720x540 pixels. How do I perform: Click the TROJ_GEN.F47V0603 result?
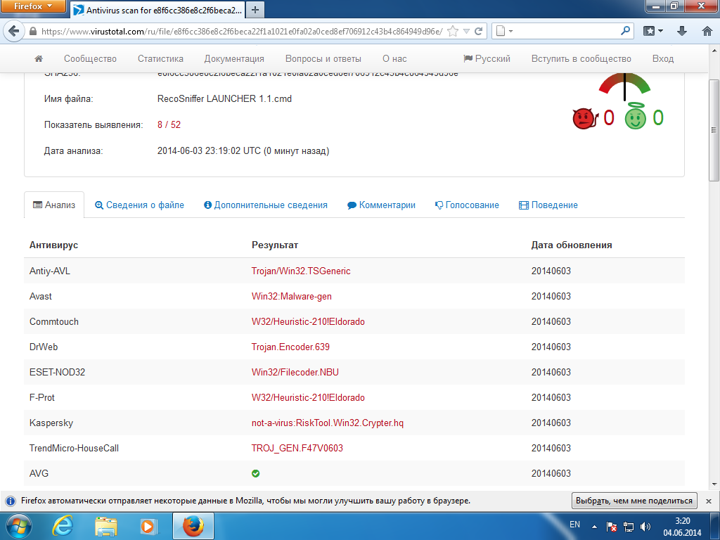(297, 448)
